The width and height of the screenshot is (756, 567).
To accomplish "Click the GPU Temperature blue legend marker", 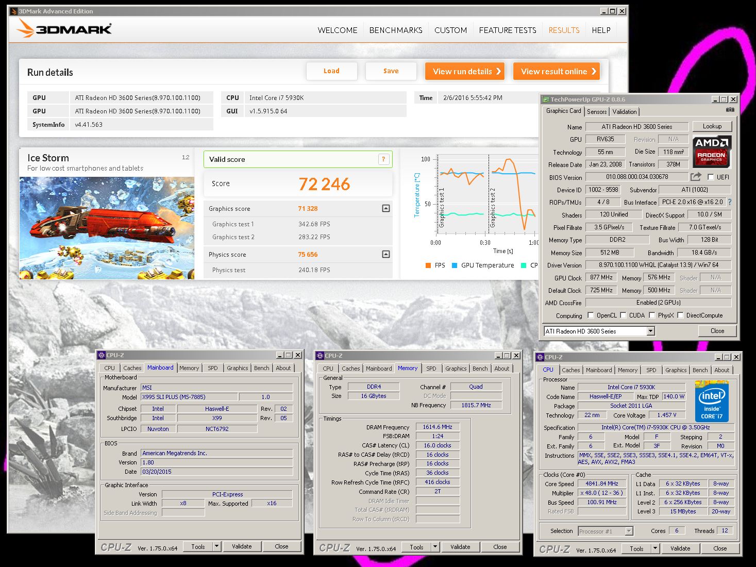I will pos(455,265).
